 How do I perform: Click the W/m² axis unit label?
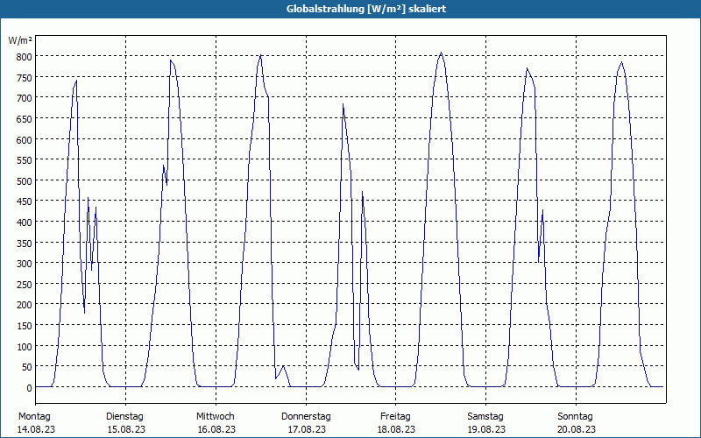coord(20,40)
